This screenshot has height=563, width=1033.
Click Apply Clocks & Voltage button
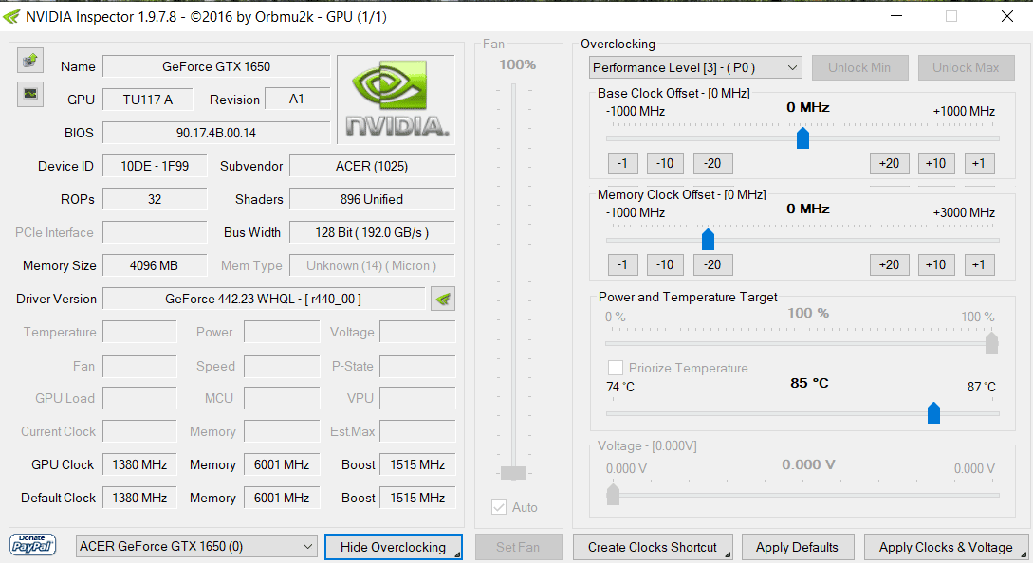(x=946, y=547)
